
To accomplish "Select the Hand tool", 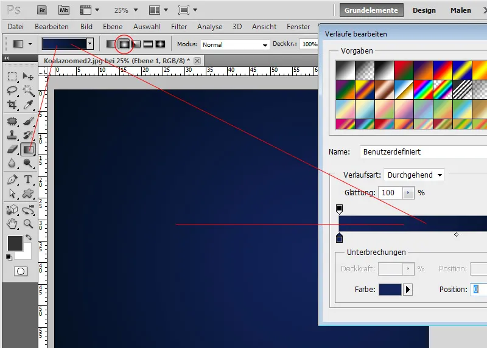I will click(x=12, y=224).
